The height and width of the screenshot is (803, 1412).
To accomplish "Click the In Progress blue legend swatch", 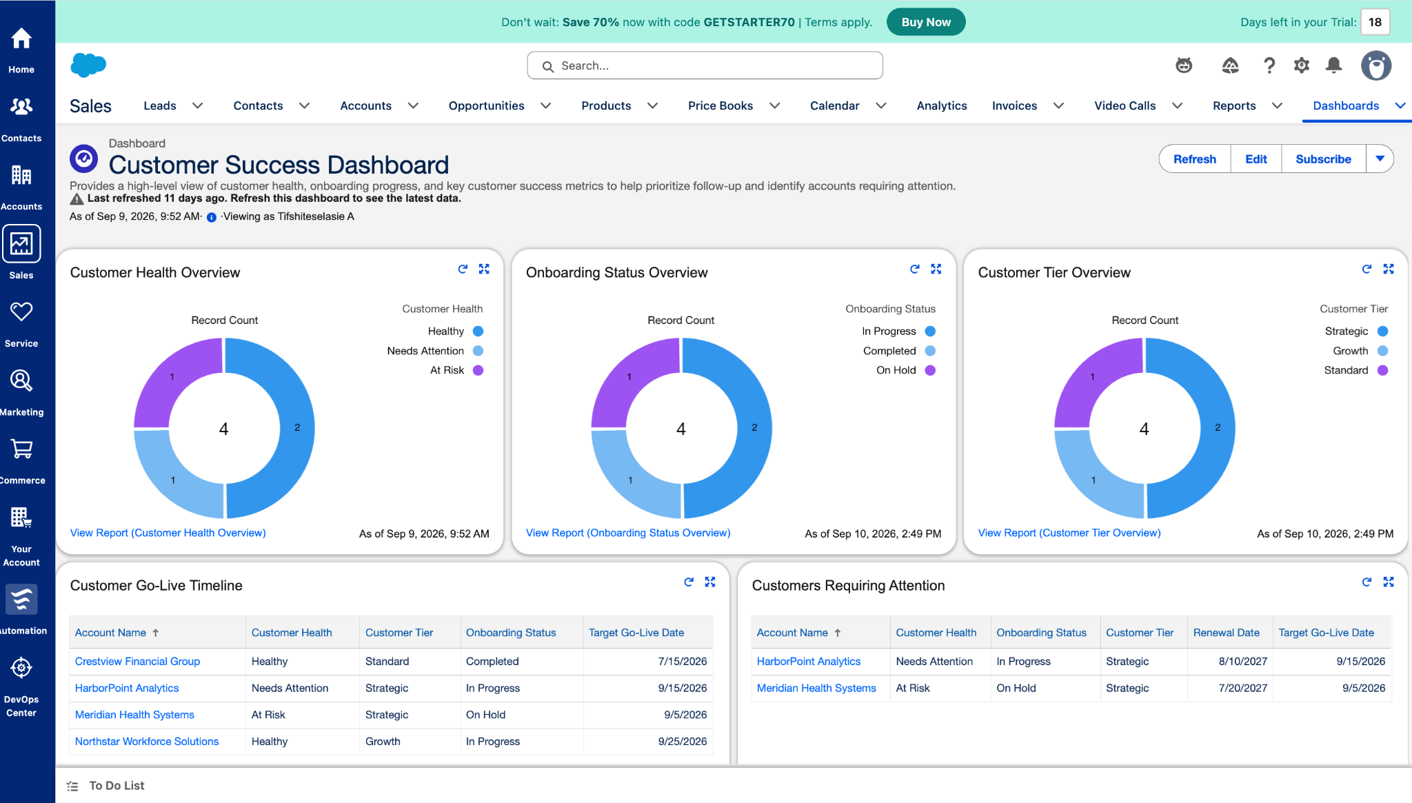I will coord(930,331).
